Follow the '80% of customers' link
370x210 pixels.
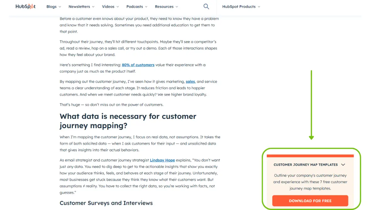pos(138,65)
